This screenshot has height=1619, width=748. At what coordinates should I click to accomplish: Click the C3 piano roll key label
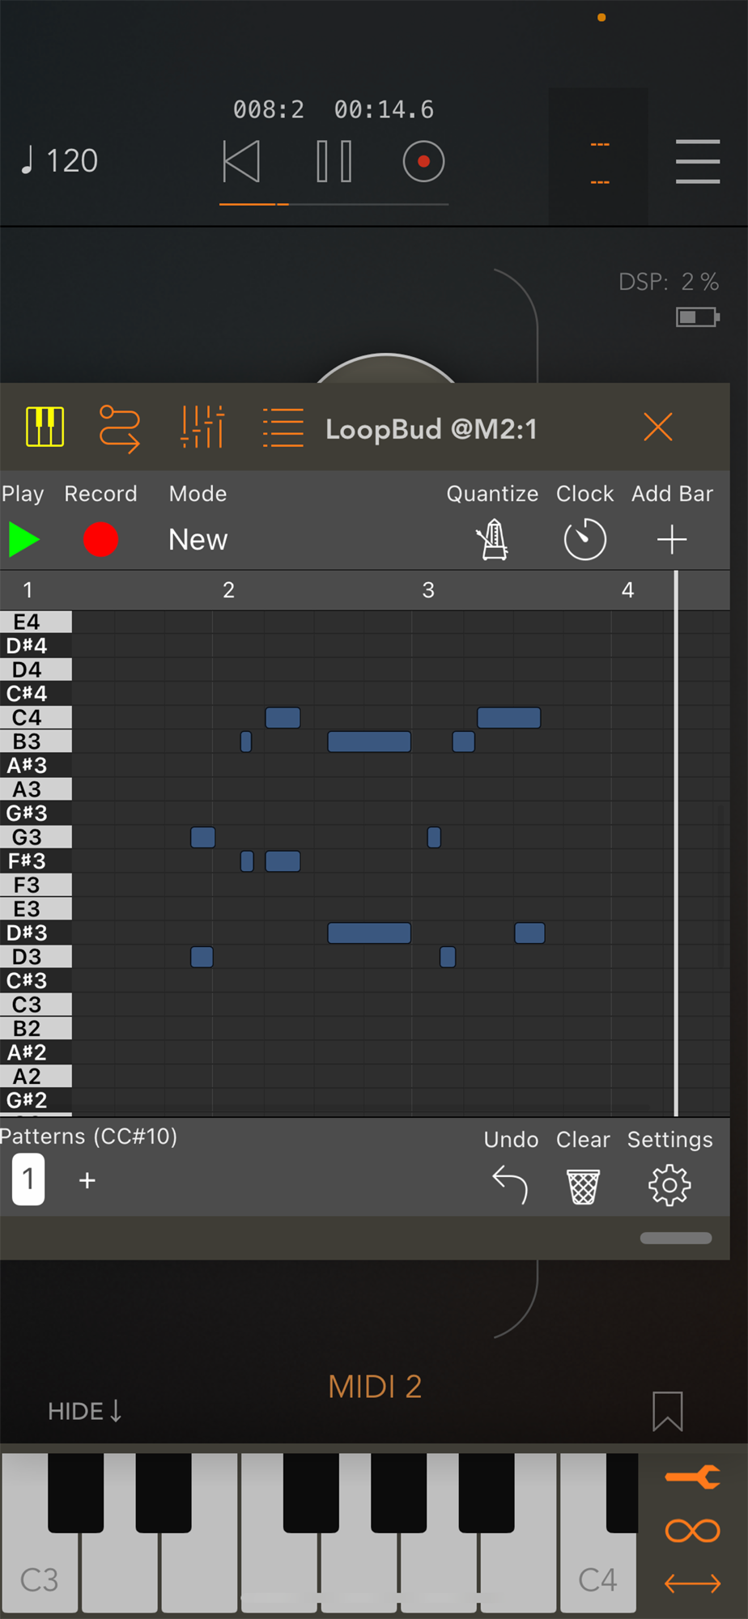coord(36,1005)
